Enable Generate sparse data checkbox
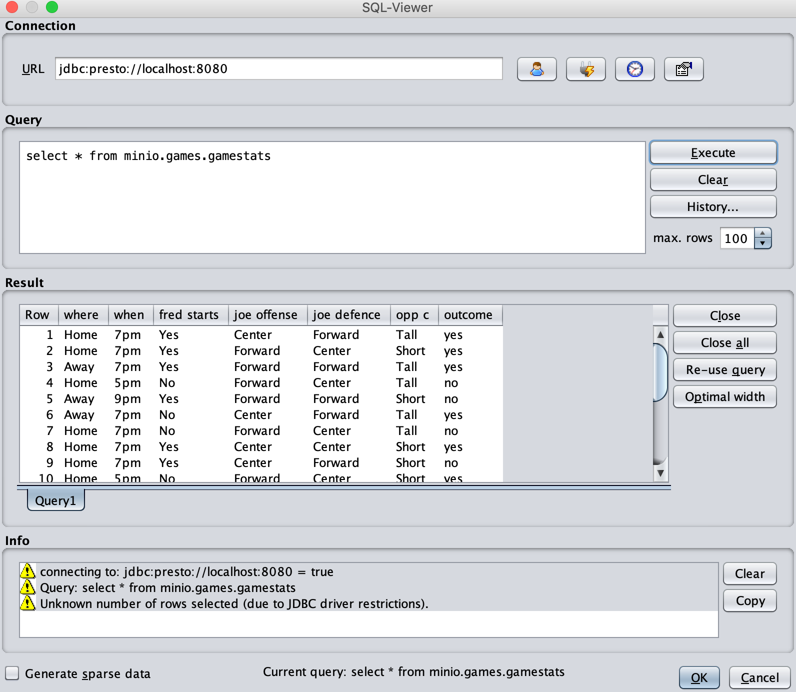The image size is (796, 692). [x=12, y=673]
